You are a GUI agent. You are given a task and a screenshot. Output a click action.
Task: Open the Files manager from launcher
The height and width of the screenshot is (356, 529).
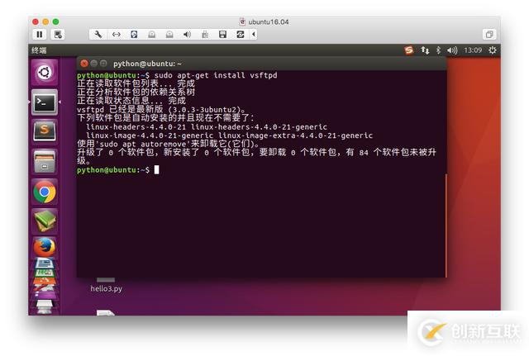(x=45, y=162)
